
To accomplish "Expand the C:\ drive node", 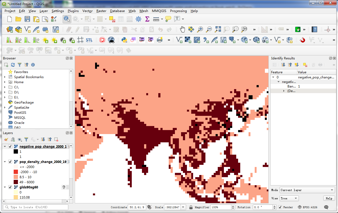I will pos(5,87).
